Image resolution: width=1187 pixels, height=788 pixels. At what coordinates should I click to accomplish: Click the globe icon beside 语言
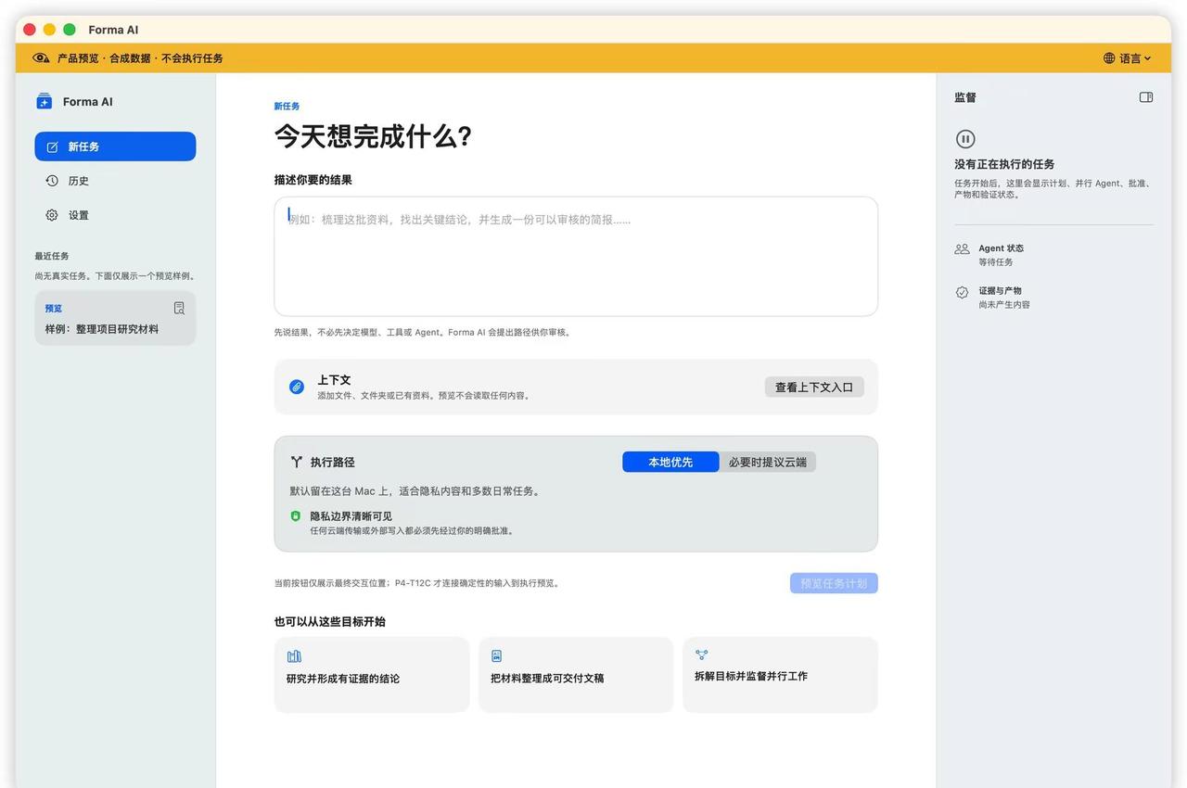pos(1109,58)
